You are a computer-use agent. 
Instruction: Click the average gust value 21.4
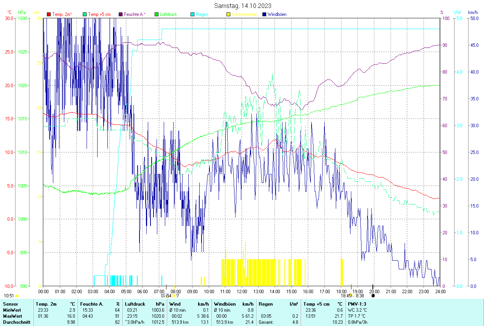pyautogui.click(x=249, y=322)
